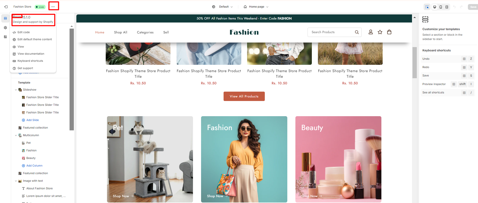Choose View from the theme menu

(x=33, y=47)
